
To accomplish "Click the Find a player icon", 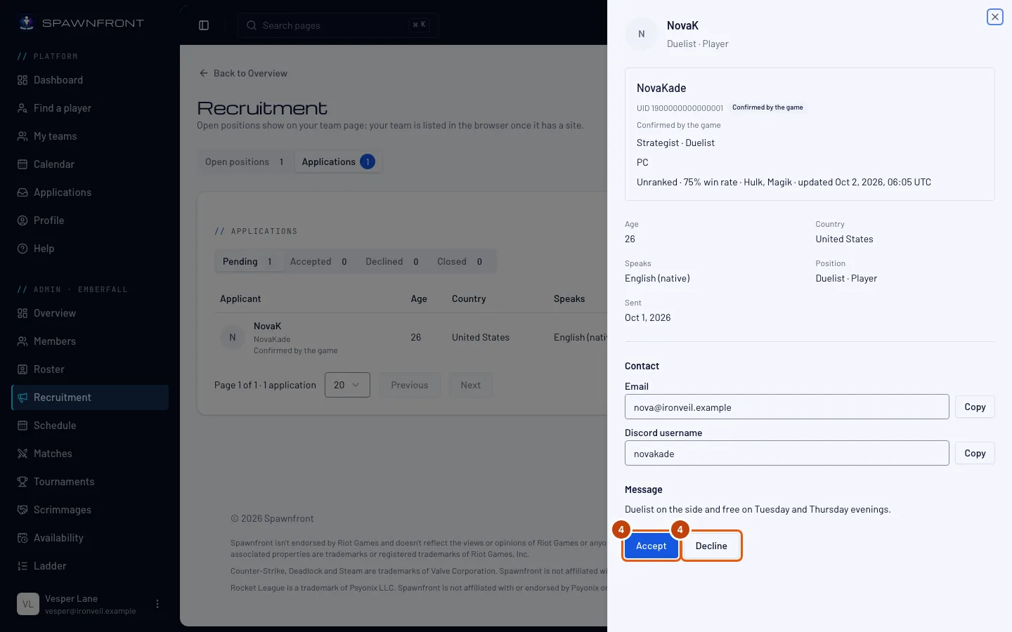I will coord(22,108).
